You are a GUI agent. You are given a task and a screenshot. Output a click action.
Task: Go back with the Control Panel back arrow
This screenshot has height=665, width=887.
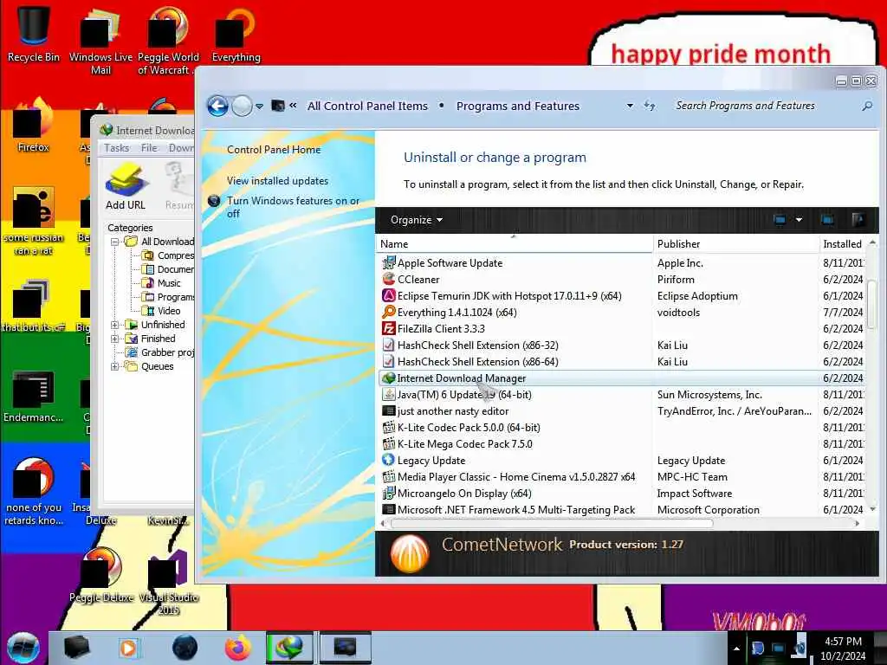pyautogui.click(x=217, y=106)
